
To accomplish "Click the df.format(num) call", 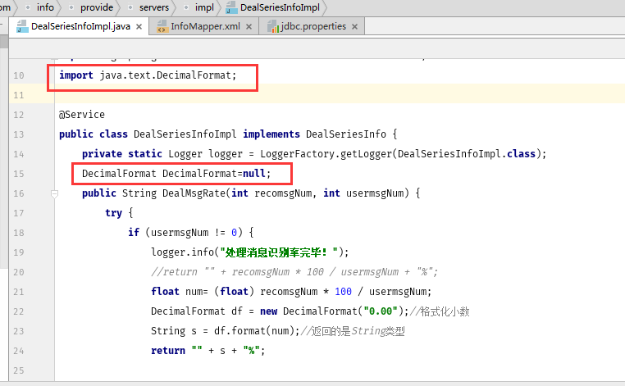I will (x=254, y=331).
